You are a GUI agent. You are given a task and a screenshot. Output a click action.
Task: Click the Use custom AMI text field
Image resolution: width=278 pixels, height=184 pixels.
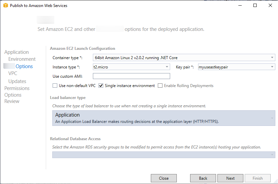pyautogui.click(x=132, y=76)
